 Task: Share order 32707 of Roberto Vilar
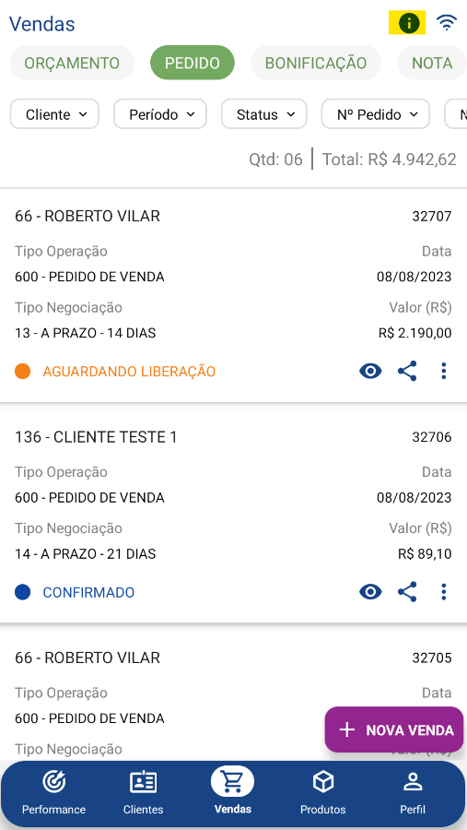[407, 371]
